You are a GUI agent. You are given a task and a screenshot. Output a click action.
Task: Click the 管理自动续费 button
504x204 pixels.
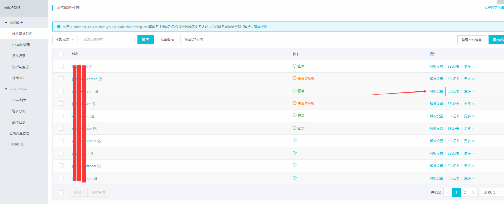point(472,40)
